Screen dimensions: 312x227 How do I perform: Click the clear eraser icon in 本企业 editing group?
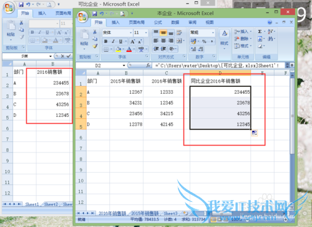pos(260,46)
